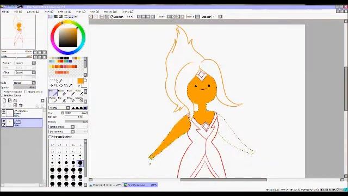Enable Clipping Group checkbox
The width and height of the screenshot is (348, 196).
pyautogui.click(x=26, y=92)
